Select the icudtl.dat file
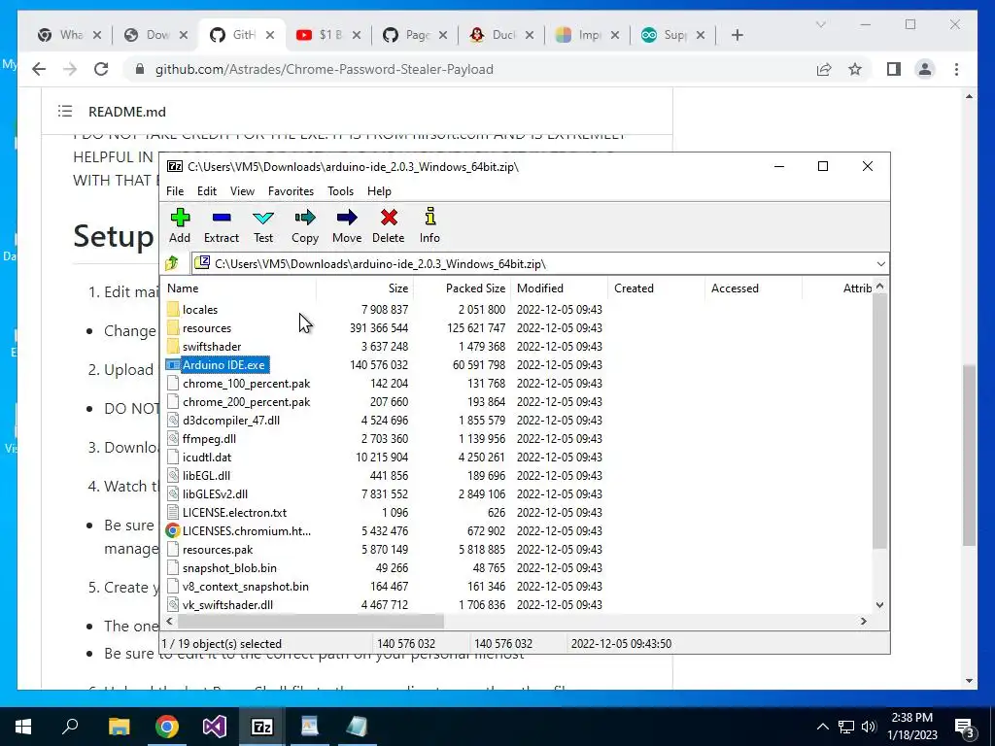Viewport: 995px width, 746px height. click(207, 457)
